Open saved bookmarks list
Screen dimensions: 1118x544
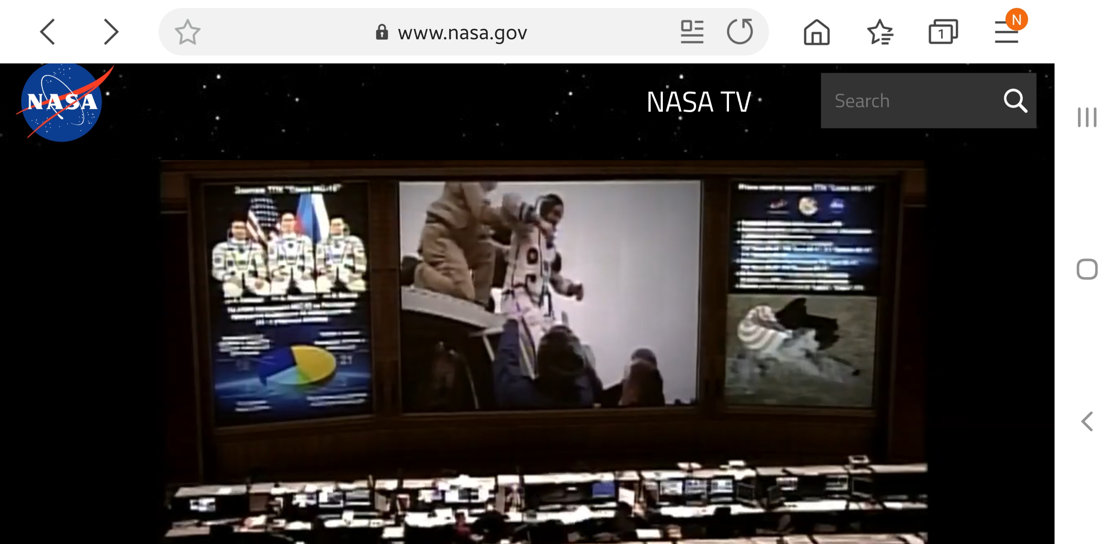[880, 32]
